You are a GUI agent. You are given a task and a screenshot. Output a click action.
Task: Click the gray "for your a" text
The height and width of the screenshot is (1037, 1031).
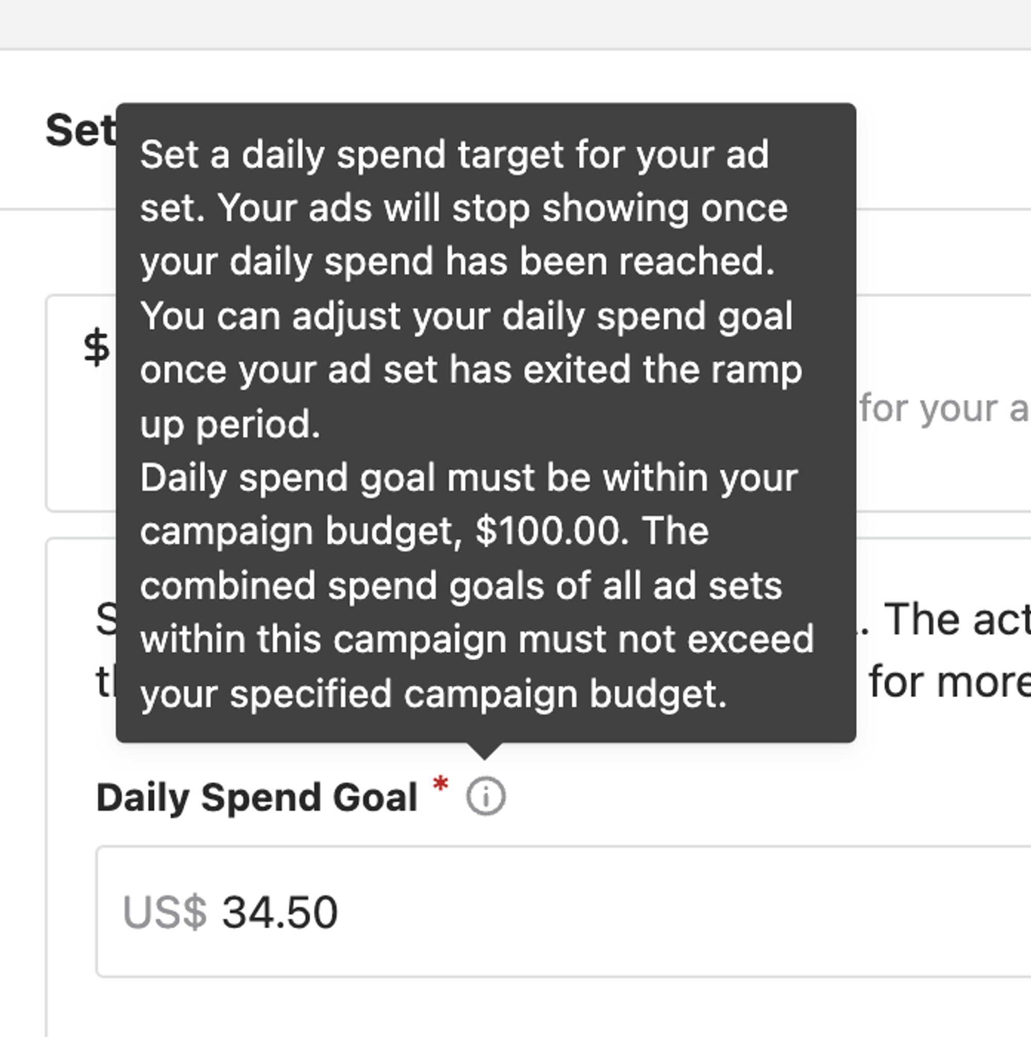(943, 408)
